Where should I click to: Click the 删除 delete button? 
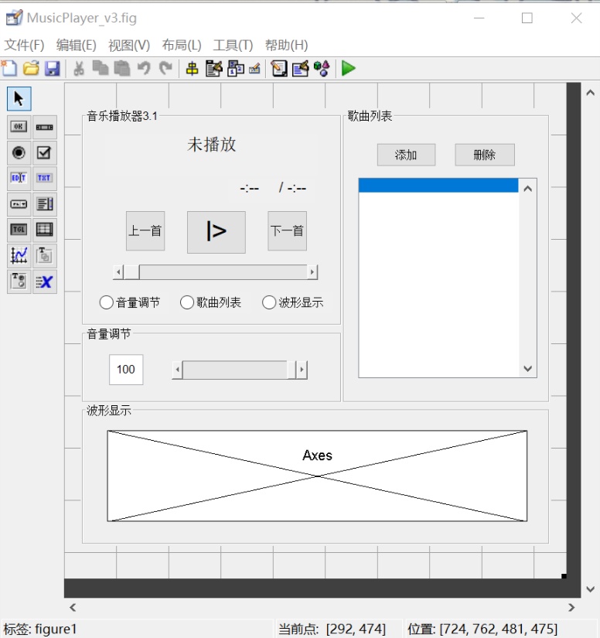(485, 155)
